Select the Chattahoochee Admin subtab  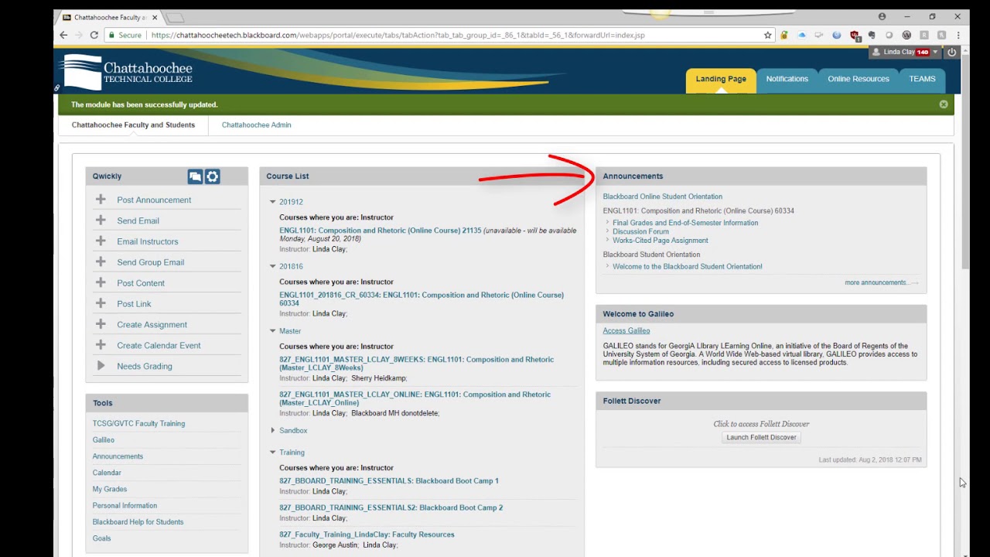(256, 125)
